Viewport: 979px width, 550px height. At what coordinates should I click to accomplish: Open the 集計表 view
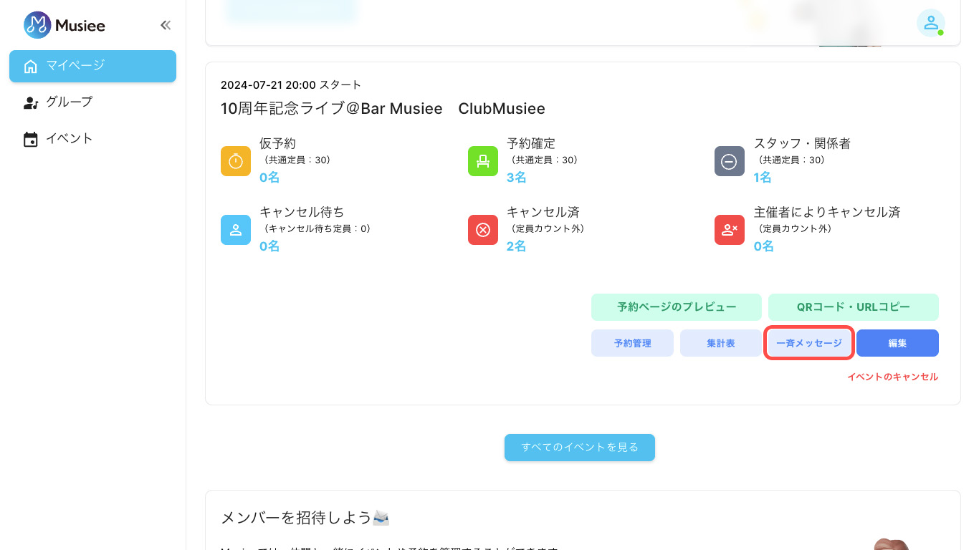pos(720,343)
